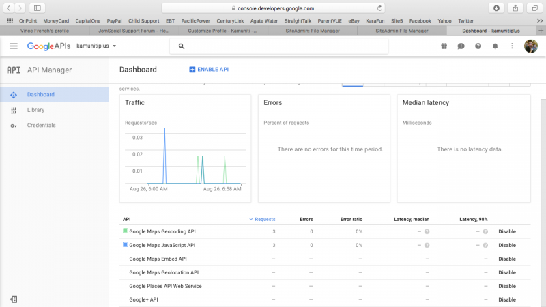
Task: Click the Credentials key icon
Action: click(14, 126)
